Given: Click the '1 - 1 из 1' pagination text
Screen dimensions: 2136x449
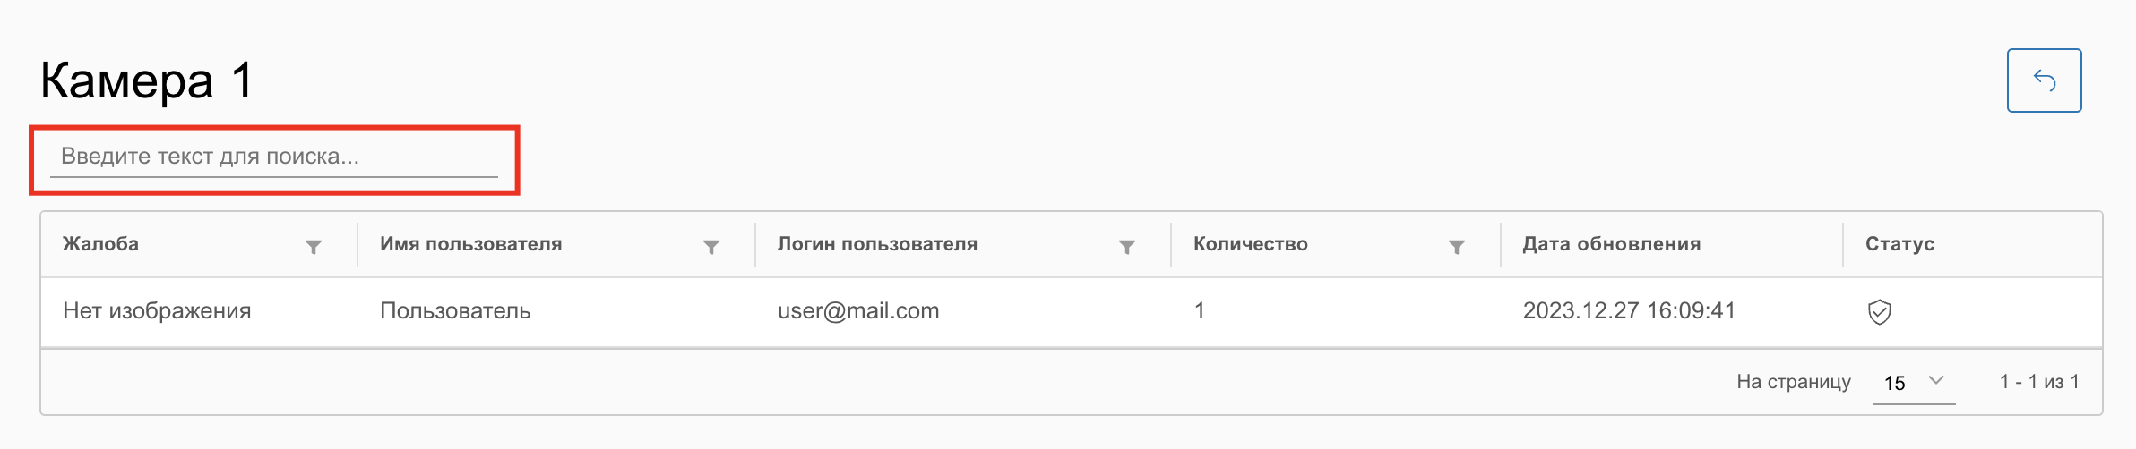Looking at the screenshot, I should 2038,382.
